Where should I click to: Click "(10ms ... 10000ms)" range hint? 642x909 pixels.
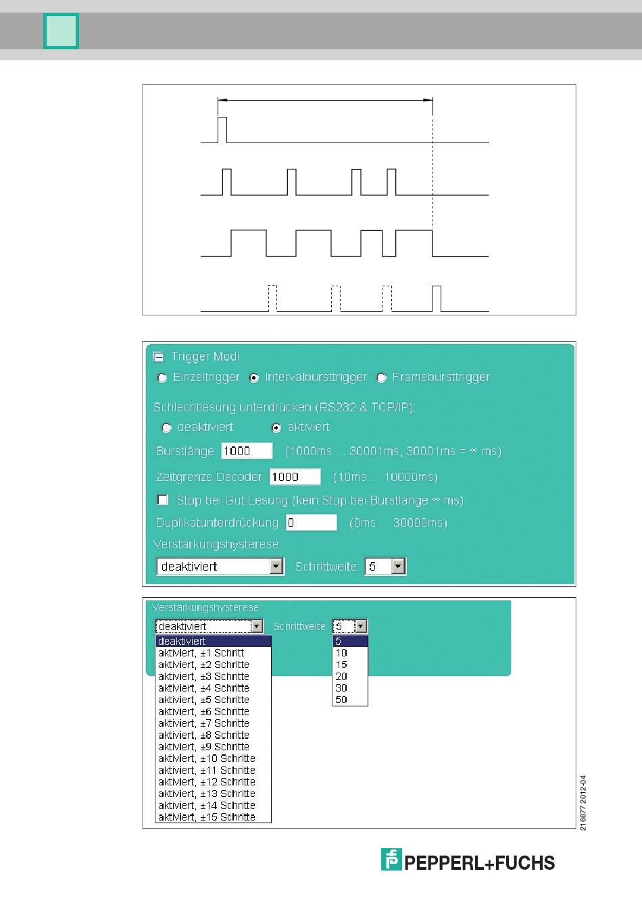tap(385, 477)
